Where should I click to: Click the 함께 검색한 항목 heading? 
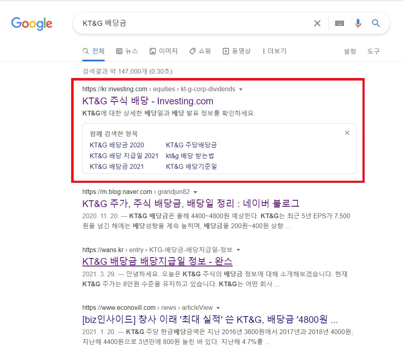tap(114, 134)
